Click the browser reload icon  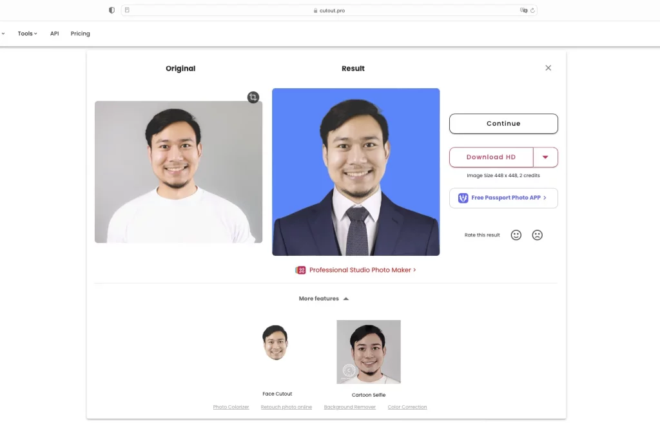[532, 10]
